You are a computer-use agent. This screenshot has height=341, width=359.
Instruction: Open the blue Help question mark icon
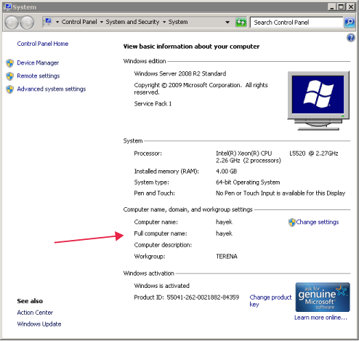(350, 38)
